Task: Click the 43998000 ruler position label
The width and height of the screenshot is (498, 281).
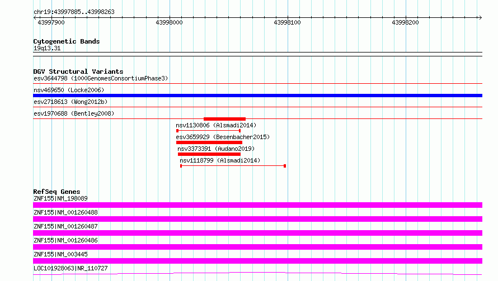Action: (170, 22)
